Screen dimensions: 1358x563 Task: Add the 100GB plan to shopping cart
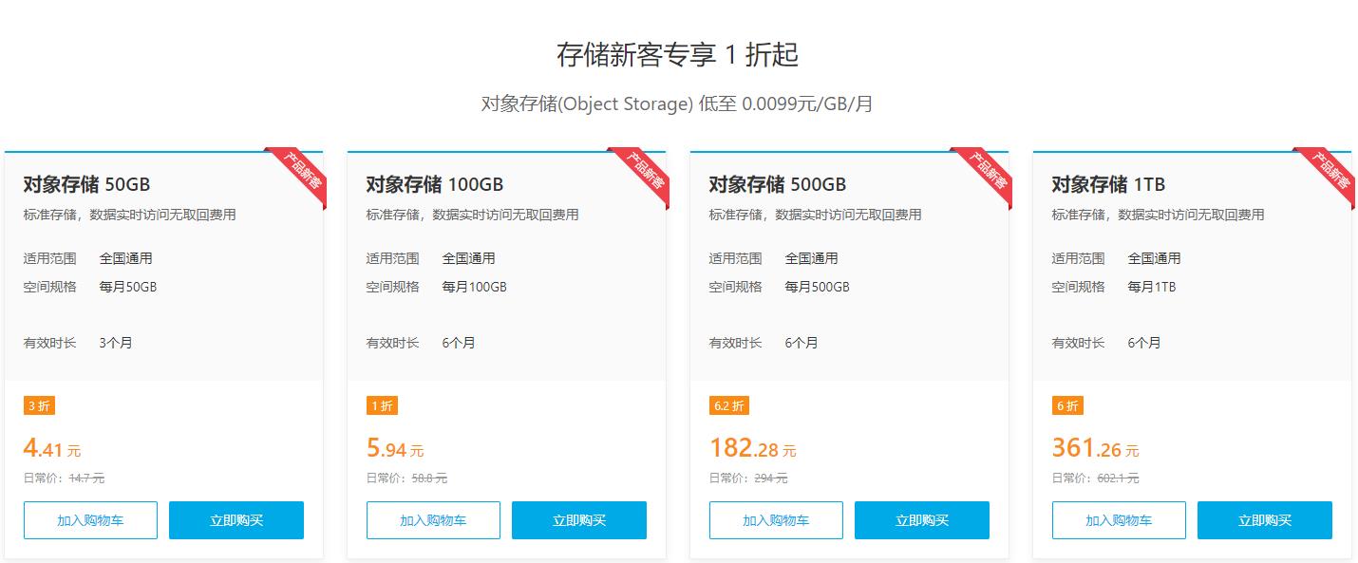click(x=433, y=520)
